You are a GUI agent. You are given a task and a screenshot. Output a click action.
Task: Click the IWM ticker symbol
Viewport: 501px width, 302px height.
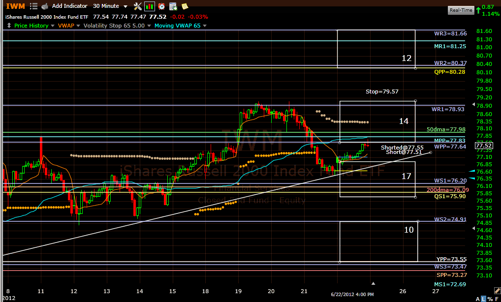tap(15, 6)
